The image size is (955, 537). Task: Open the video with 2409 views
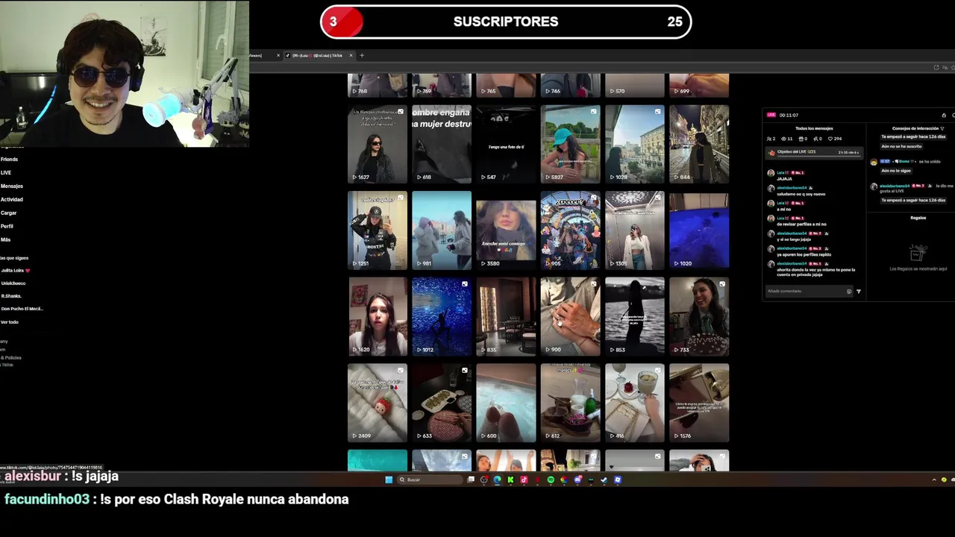378,403
